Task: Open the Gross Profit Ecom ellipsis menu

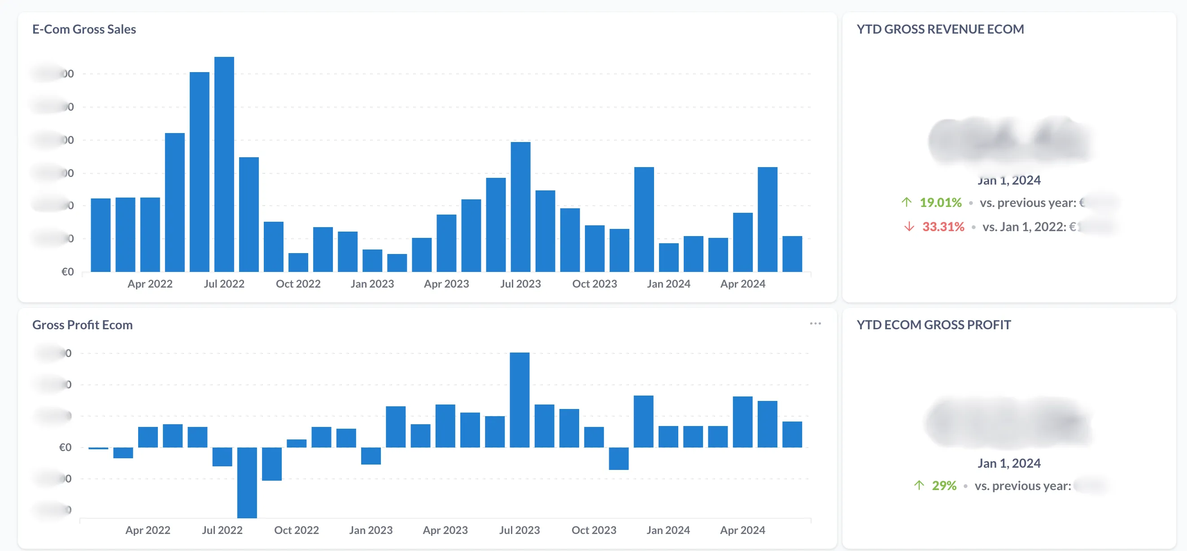Action: pos(815,323)
